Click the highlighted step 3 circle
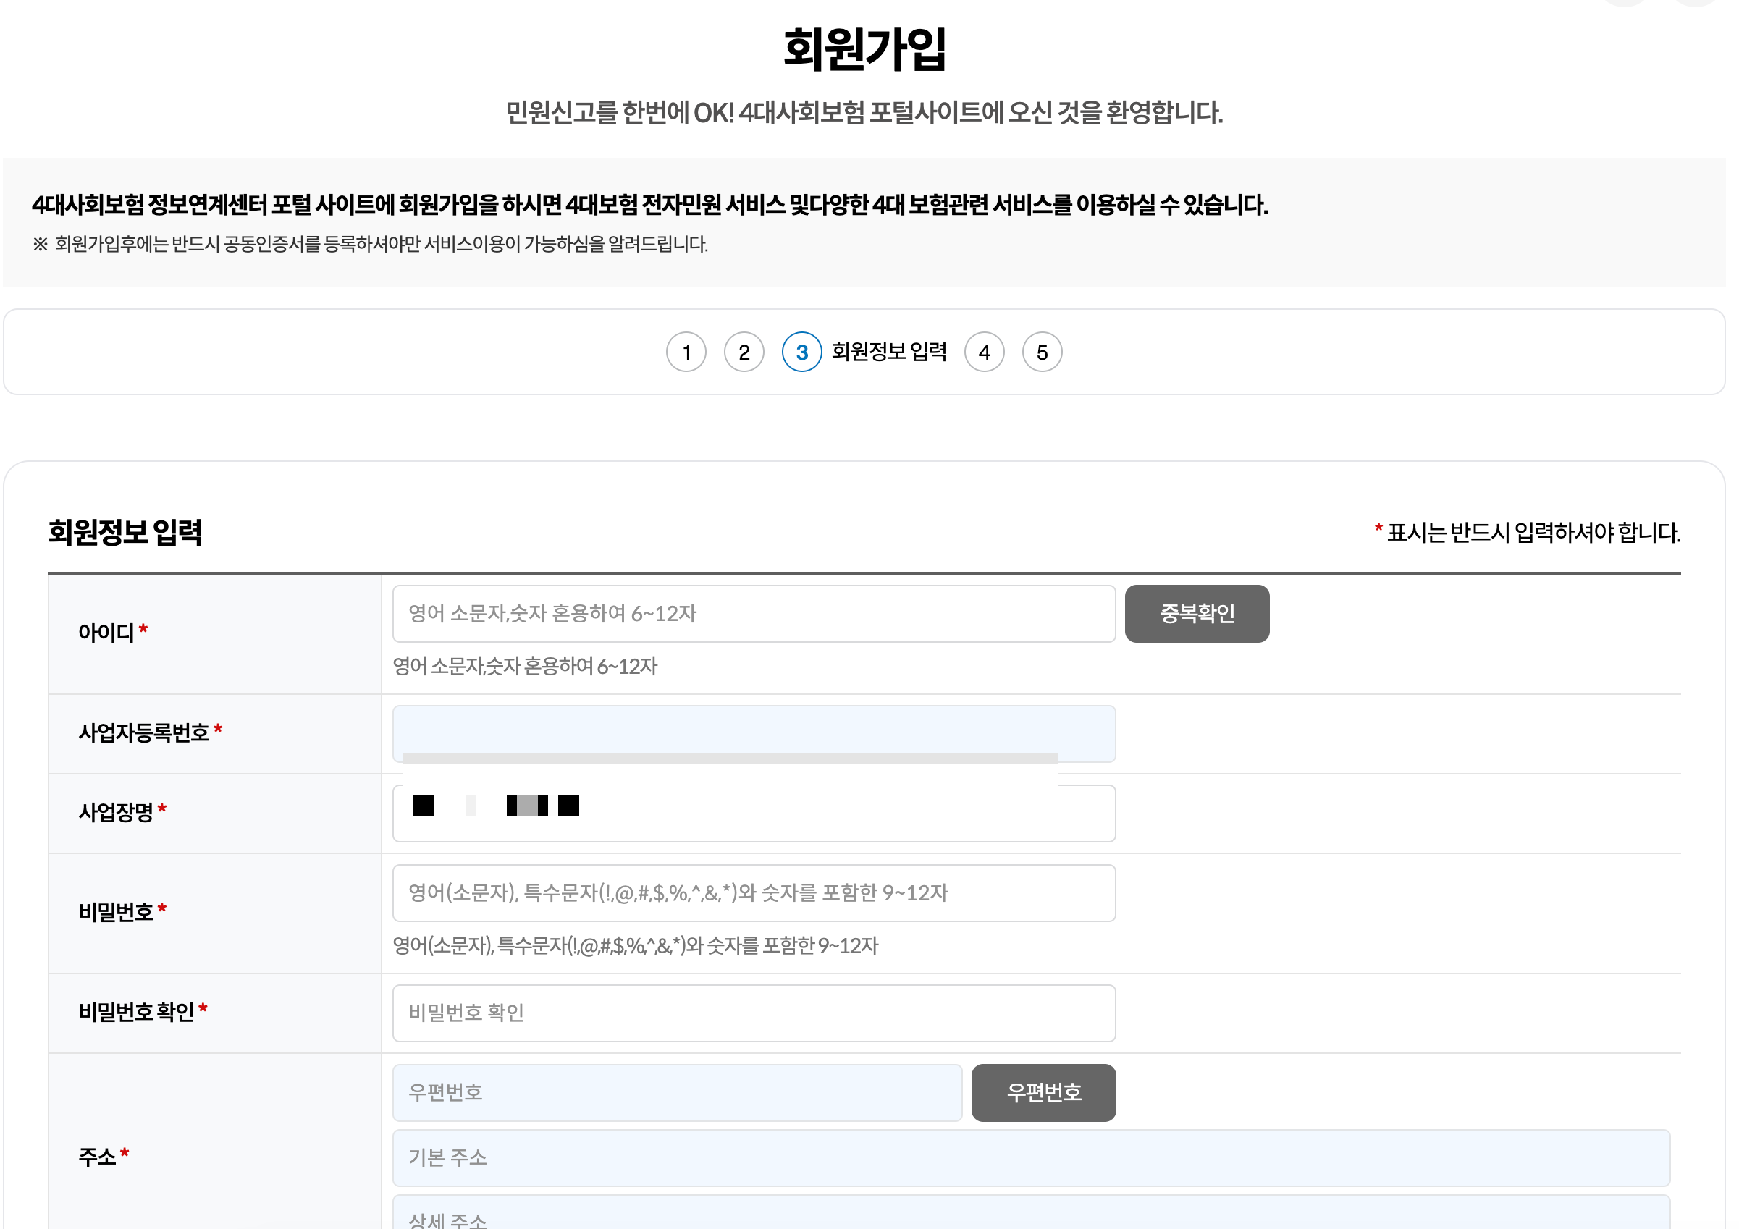 801,352
